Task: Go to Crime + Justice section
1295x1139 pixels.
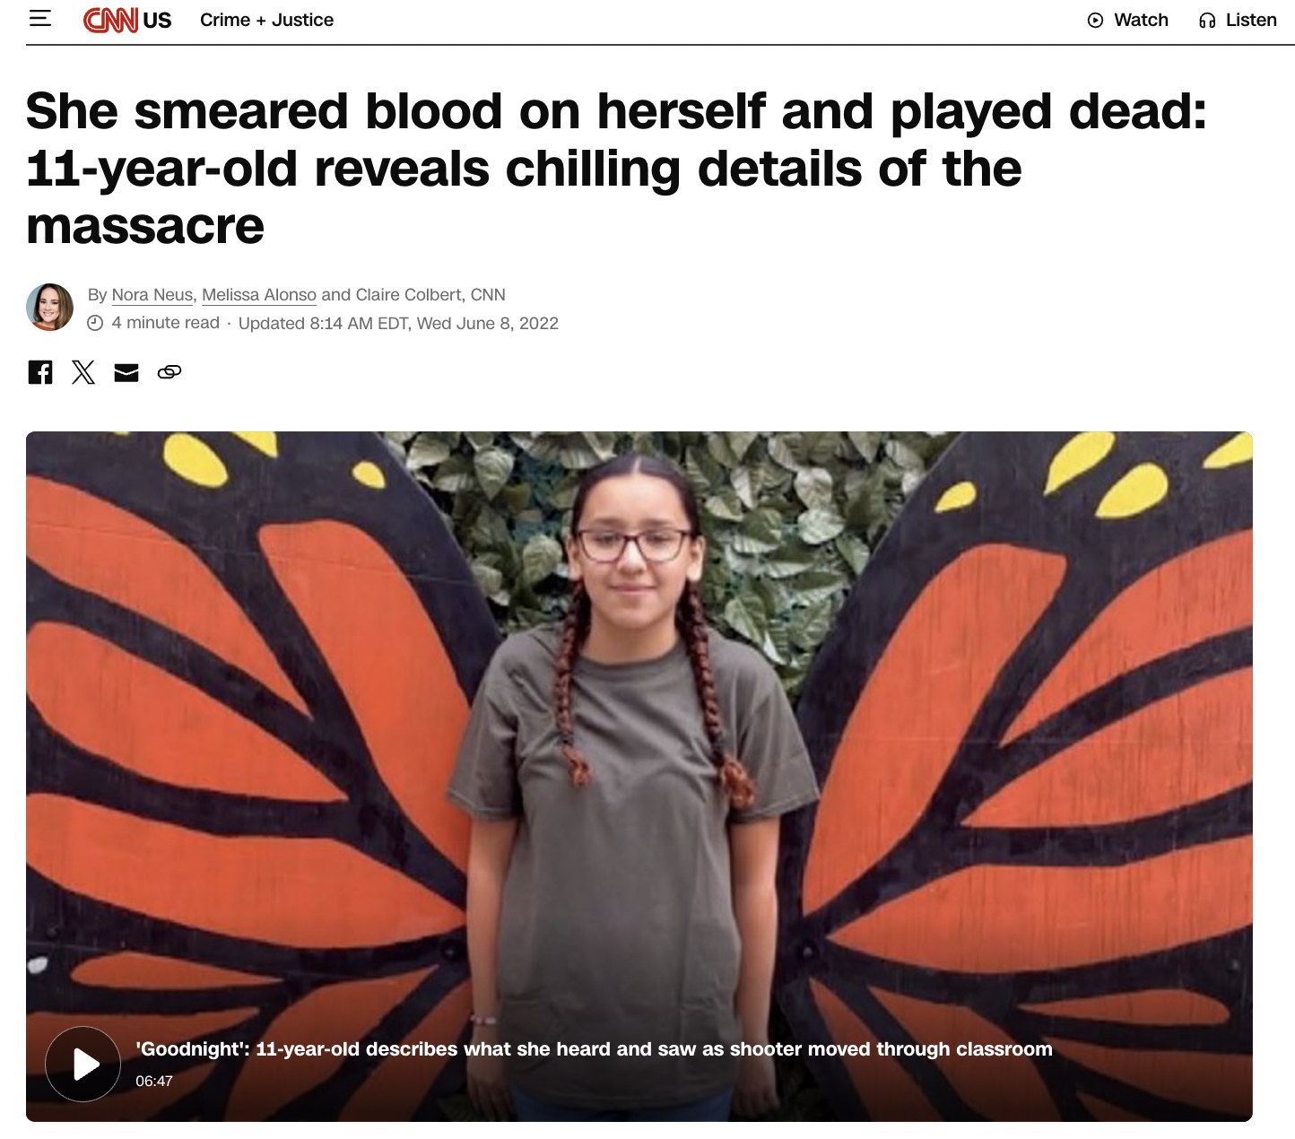Action: (x=266, y=20)
